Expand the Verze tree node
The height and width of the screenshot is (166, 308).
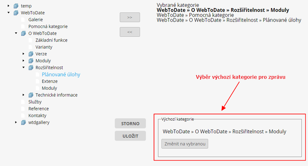pos(23,54)
